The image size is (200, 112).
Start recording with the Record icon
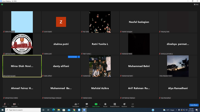[x=105, y=105]
